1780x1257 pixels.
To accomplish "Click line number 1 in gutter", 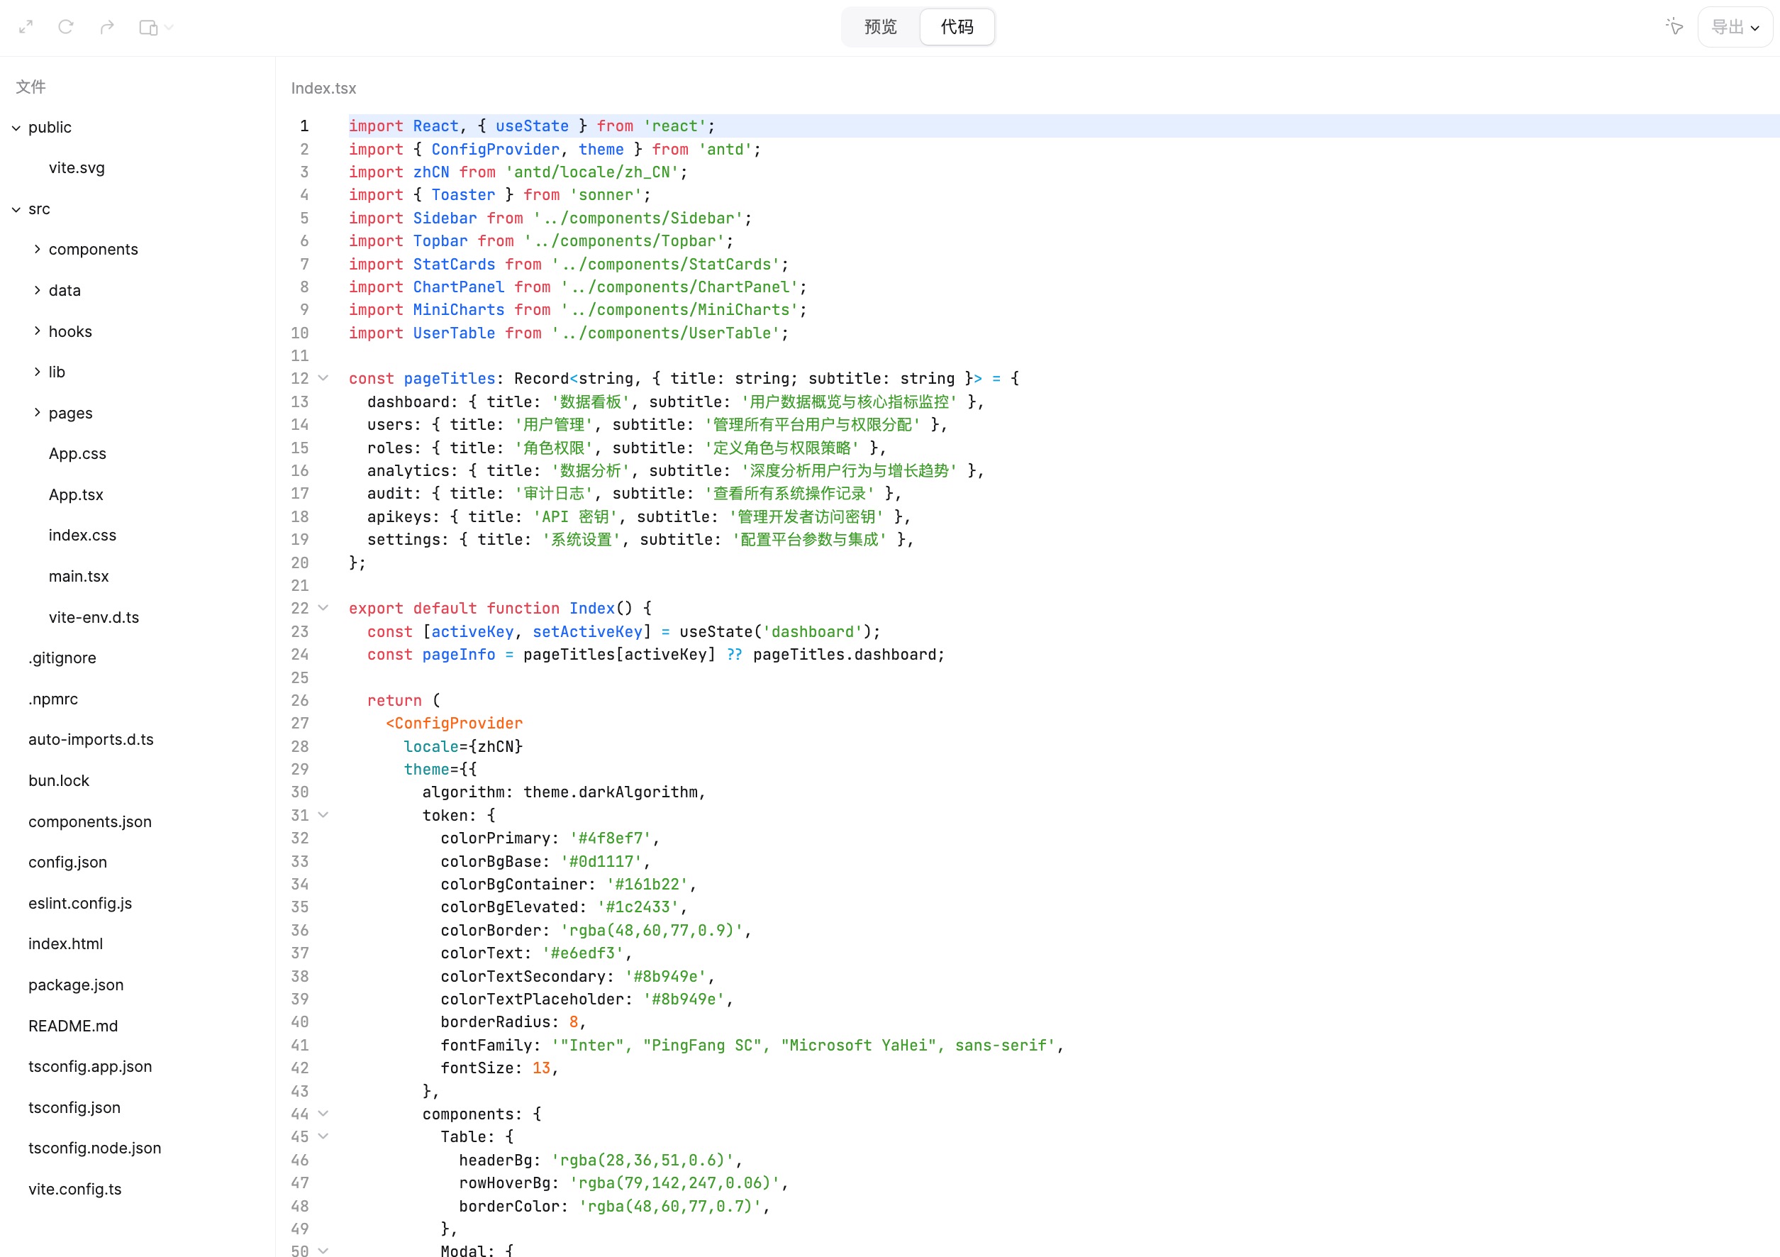I will [x=304, y=126].
